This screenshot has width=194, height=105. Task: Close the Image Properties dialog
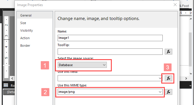pyautogui.click(x=175, y=5)
